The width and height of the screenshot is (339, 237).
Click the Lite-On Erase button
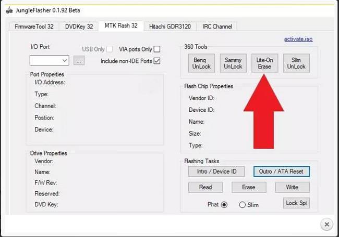(x=264, y=63)
